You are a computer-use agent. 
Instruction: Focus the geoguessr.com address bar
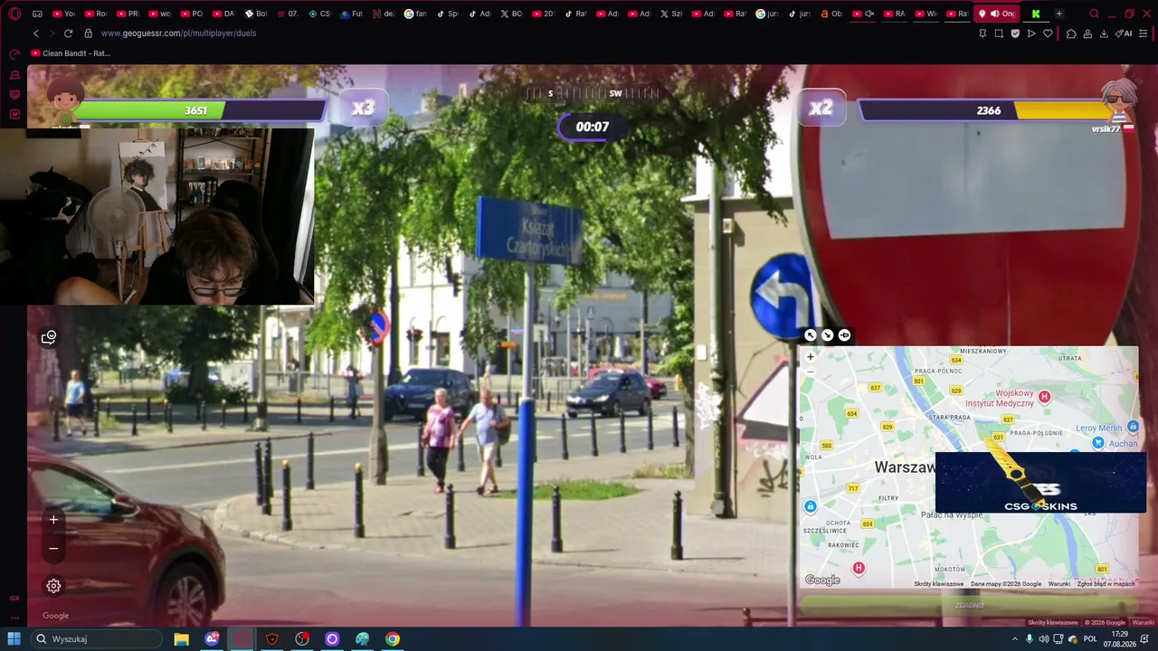pyautogui.click(x=178, y=33)
